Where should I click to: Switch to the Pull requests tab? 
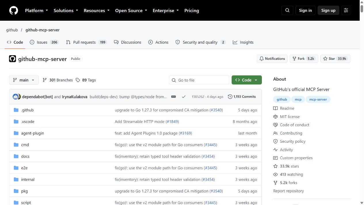click(86, 42)
